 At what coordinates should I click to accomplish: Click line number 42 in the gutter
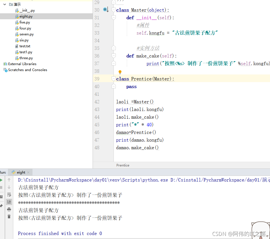[97, 102]
